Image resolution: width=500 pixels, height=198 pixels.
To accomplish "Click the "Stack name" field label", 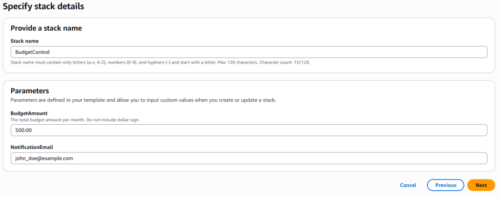I will (x=24, y=41).
